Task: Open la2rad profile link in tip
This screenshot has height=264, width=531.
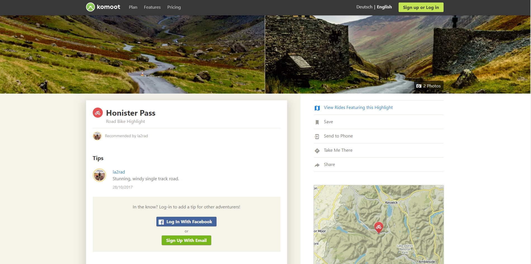Action: pos(119,172)
